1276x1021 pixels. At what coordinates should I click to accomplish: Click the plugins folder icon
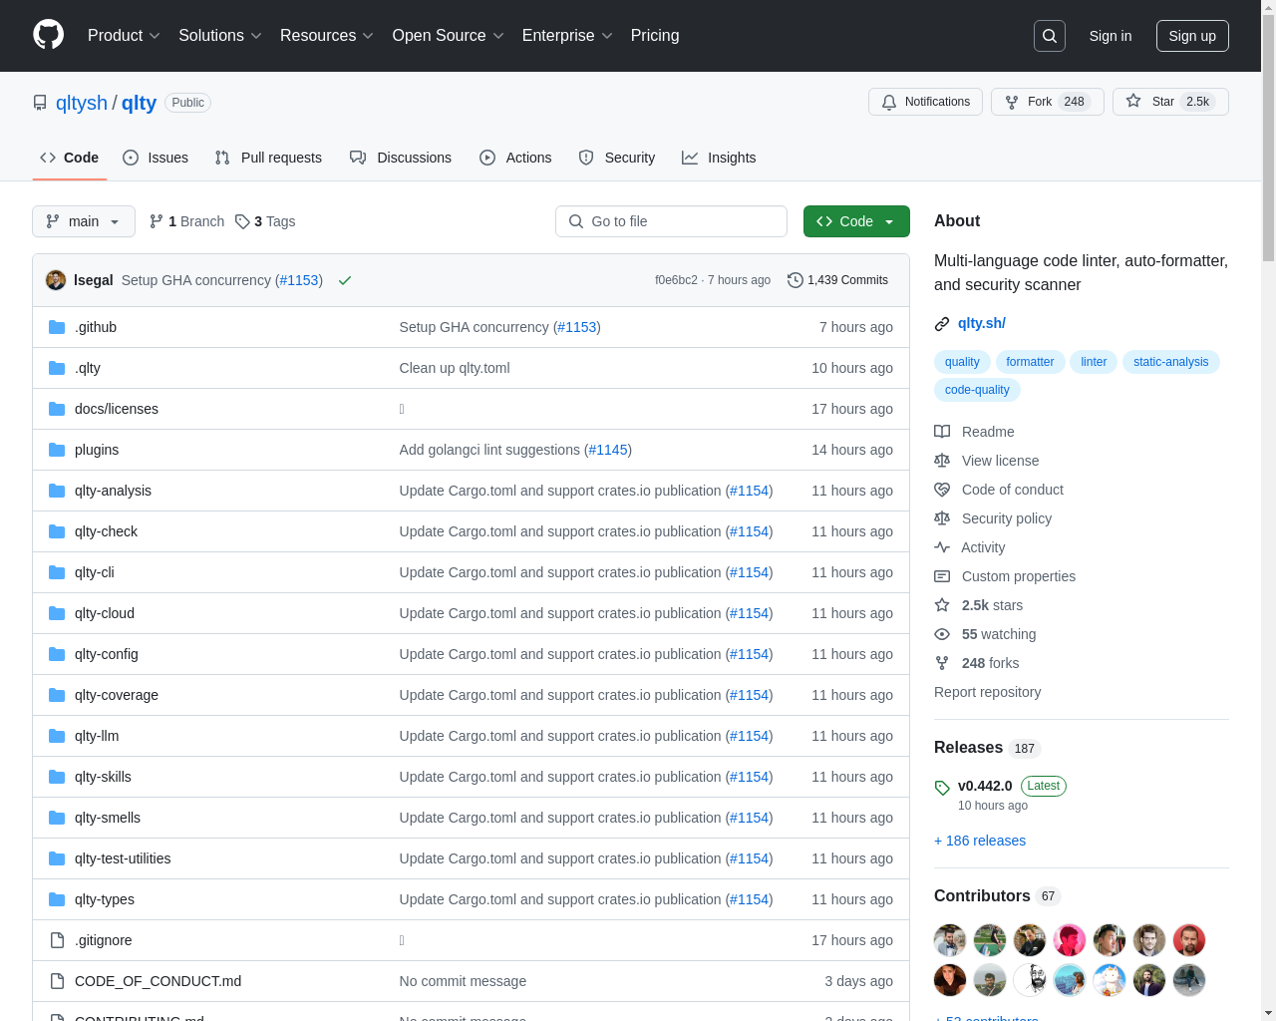tap(57, 450)
